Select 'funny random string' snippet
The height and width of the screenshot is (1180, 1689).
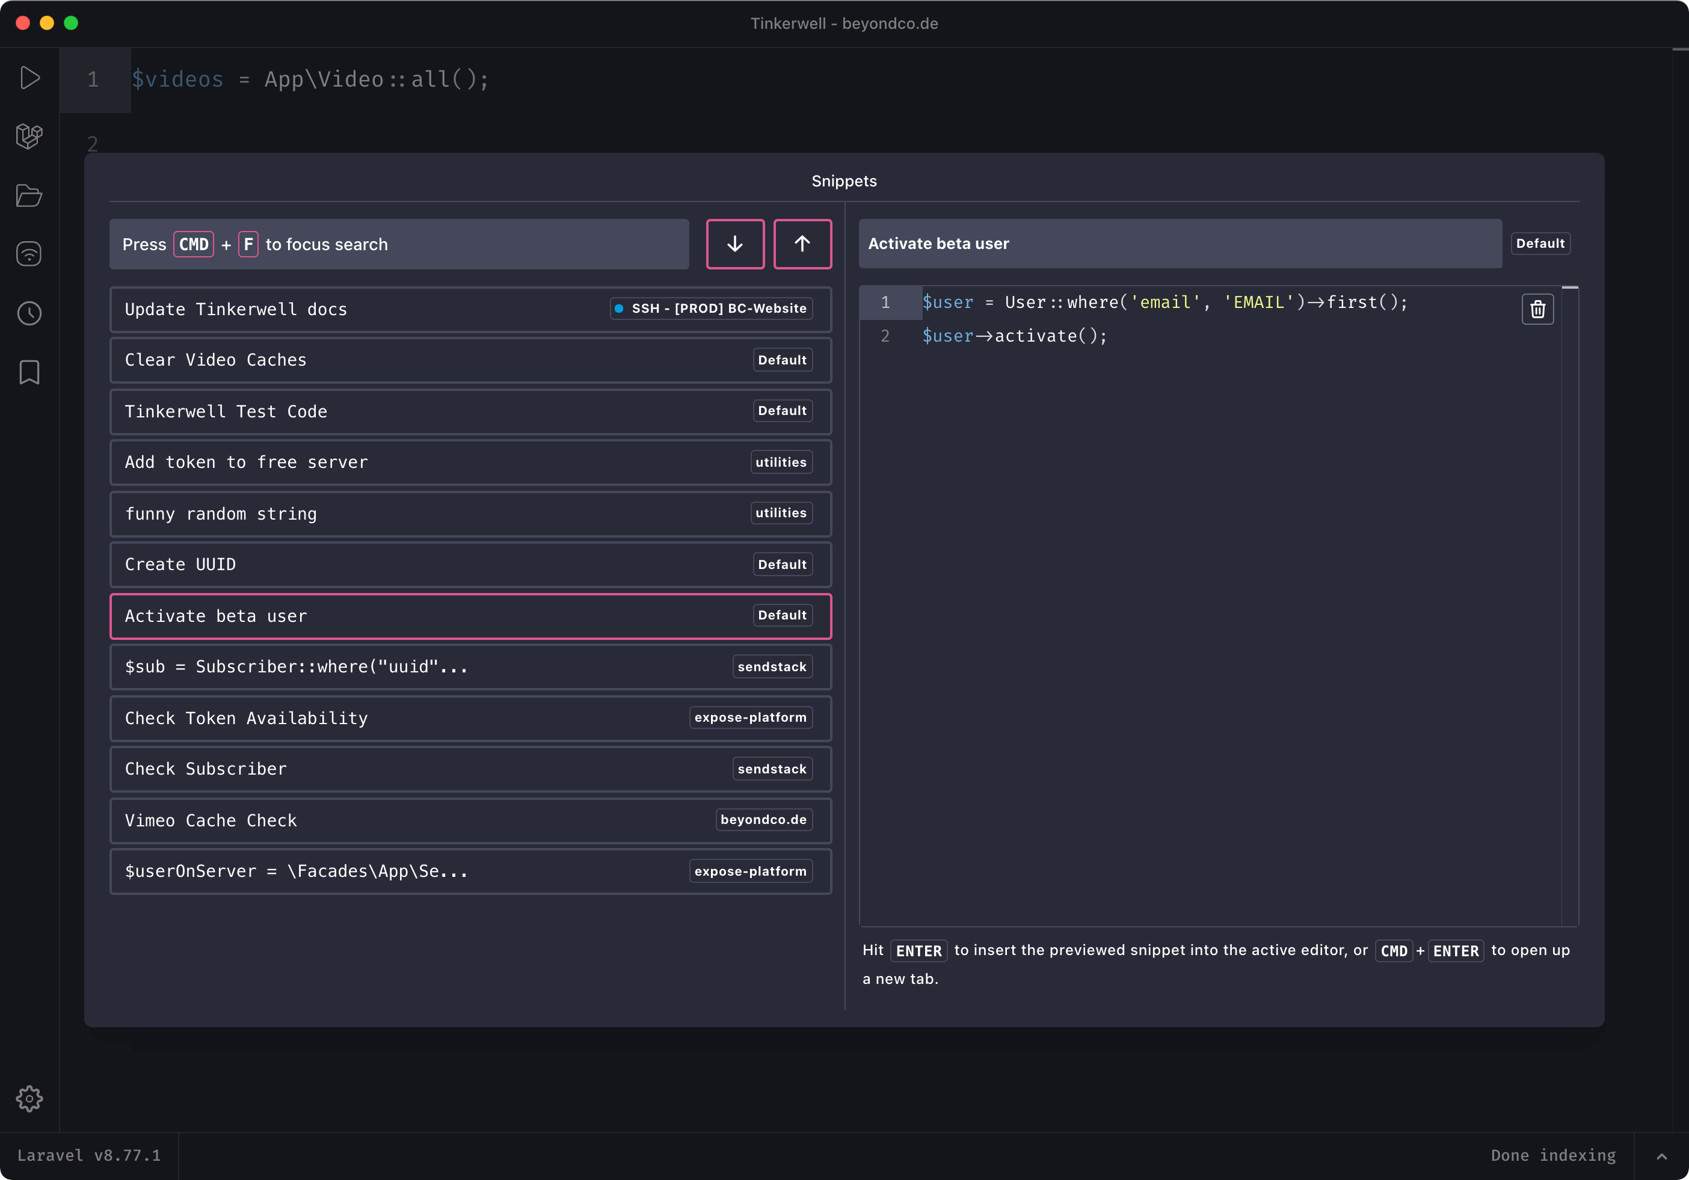(471, 514)
